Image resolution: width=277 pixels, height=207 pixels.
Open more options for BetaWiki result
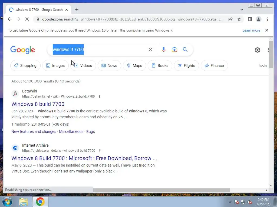click(x=99, y=96)
